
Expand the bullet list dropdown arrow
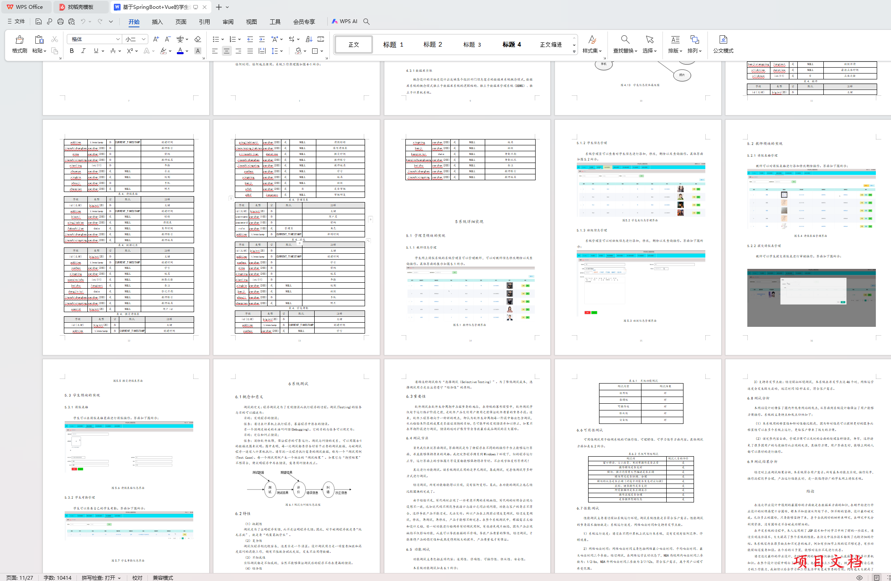tap(223, 39)
